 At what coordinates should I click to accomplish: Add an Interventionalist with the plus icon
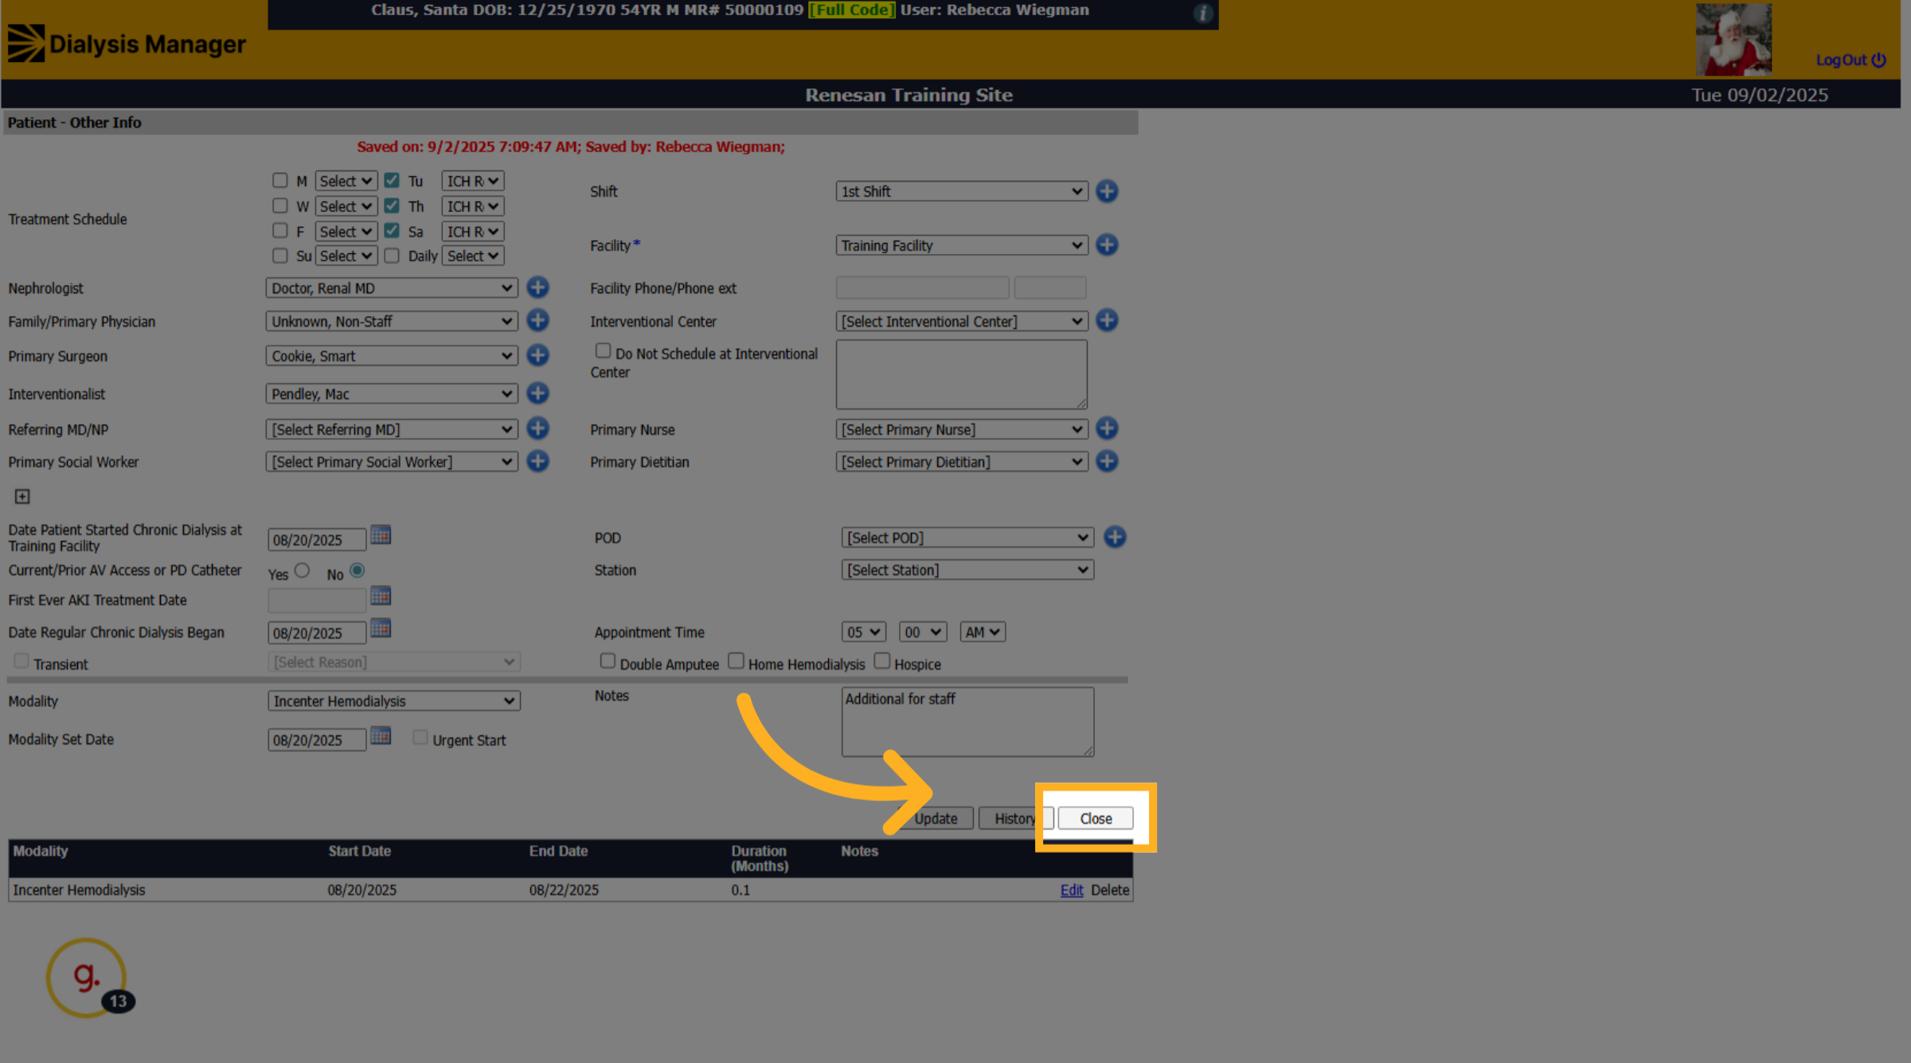pyautogui.click(x=538, y=393)
